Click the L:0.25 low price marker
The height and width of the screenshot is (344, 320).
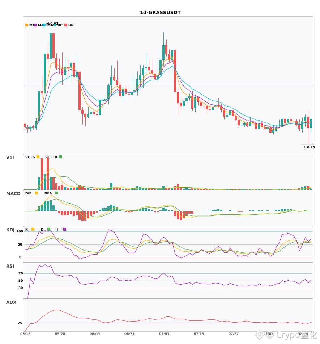(309, 147)
